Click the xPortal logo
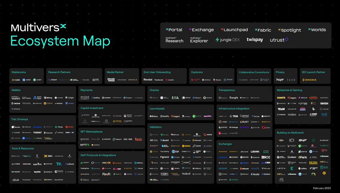 pos(174,30)
